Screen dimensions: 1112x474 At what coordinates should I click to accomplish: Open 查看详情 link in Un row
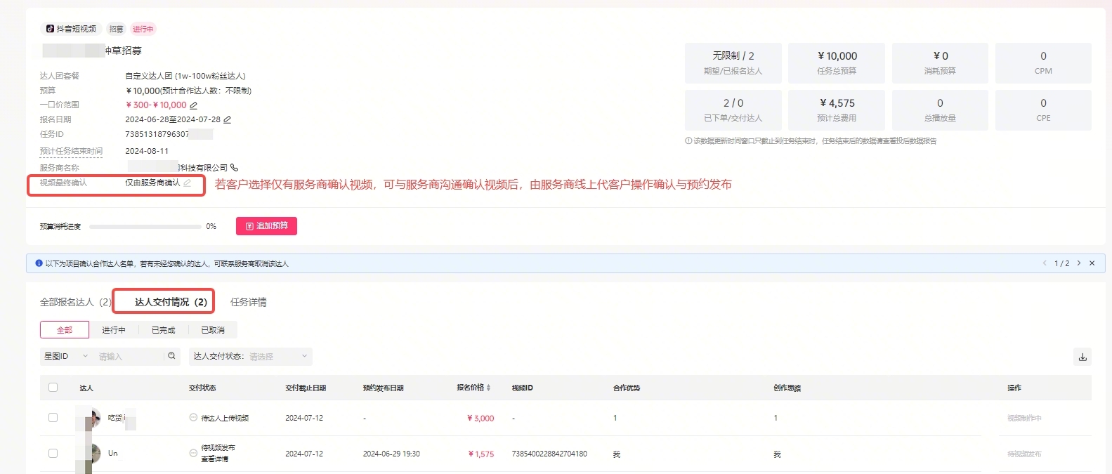point(214,459)
